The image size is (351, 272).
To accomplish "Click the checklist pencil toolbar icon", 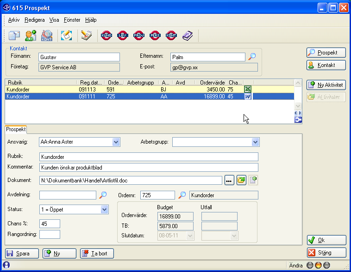I will 87,35.
